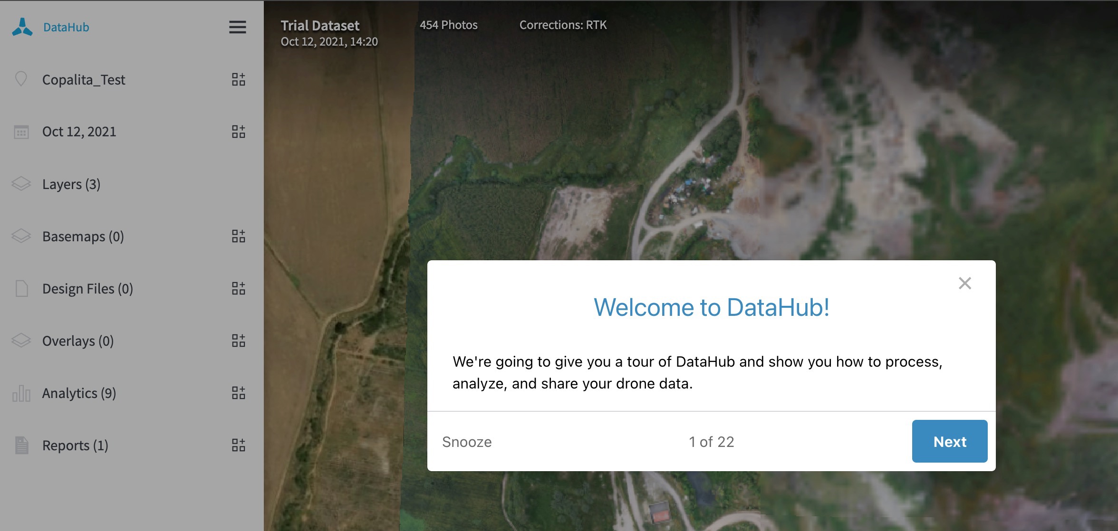Click the Layers stack icon
Image resolution: width=1118 pixels, height=531 pixels.
[21, 184]
